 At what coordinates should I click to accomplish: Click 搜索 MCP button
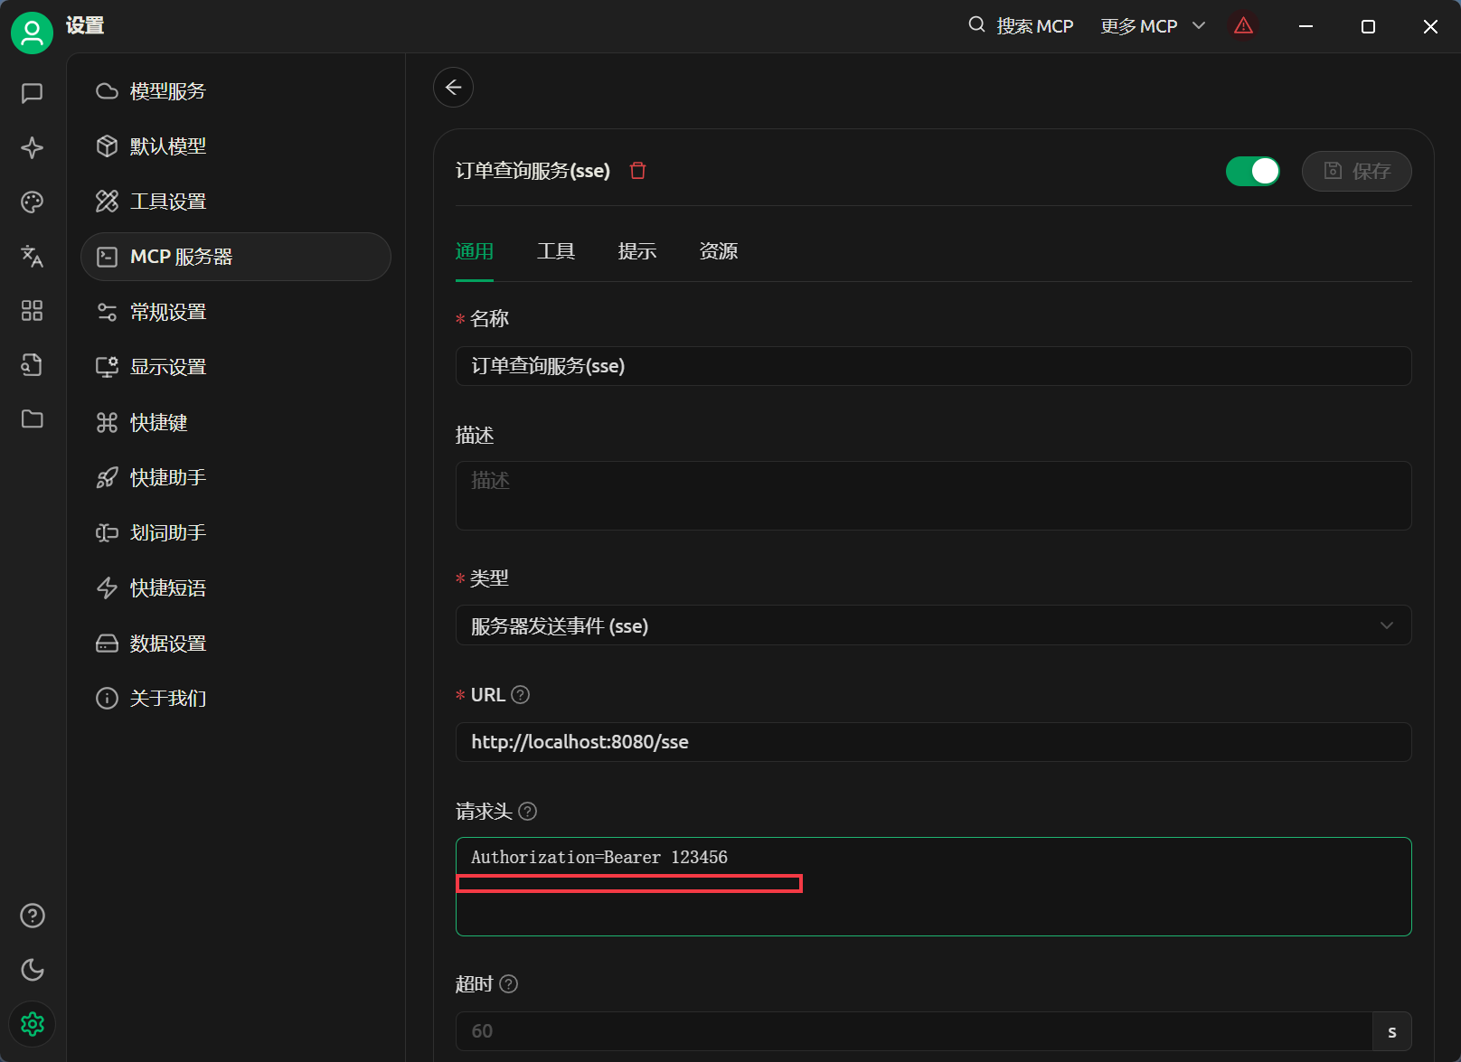point(1021,26)
